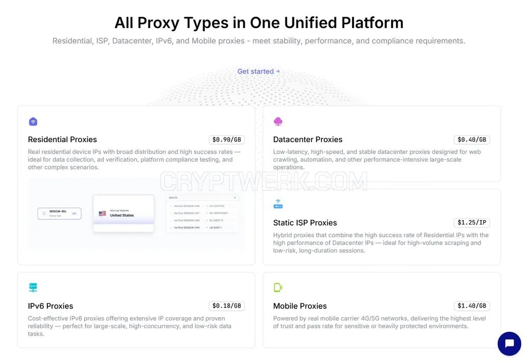This screenshot has height=363, width=528.
Task: Click the Mobile Proxies phone icon
Action: coord(278,287)
